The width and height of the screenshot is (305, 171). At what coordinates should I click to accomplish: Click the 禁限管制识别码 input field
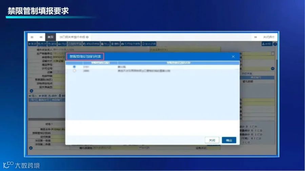[58, 133]
